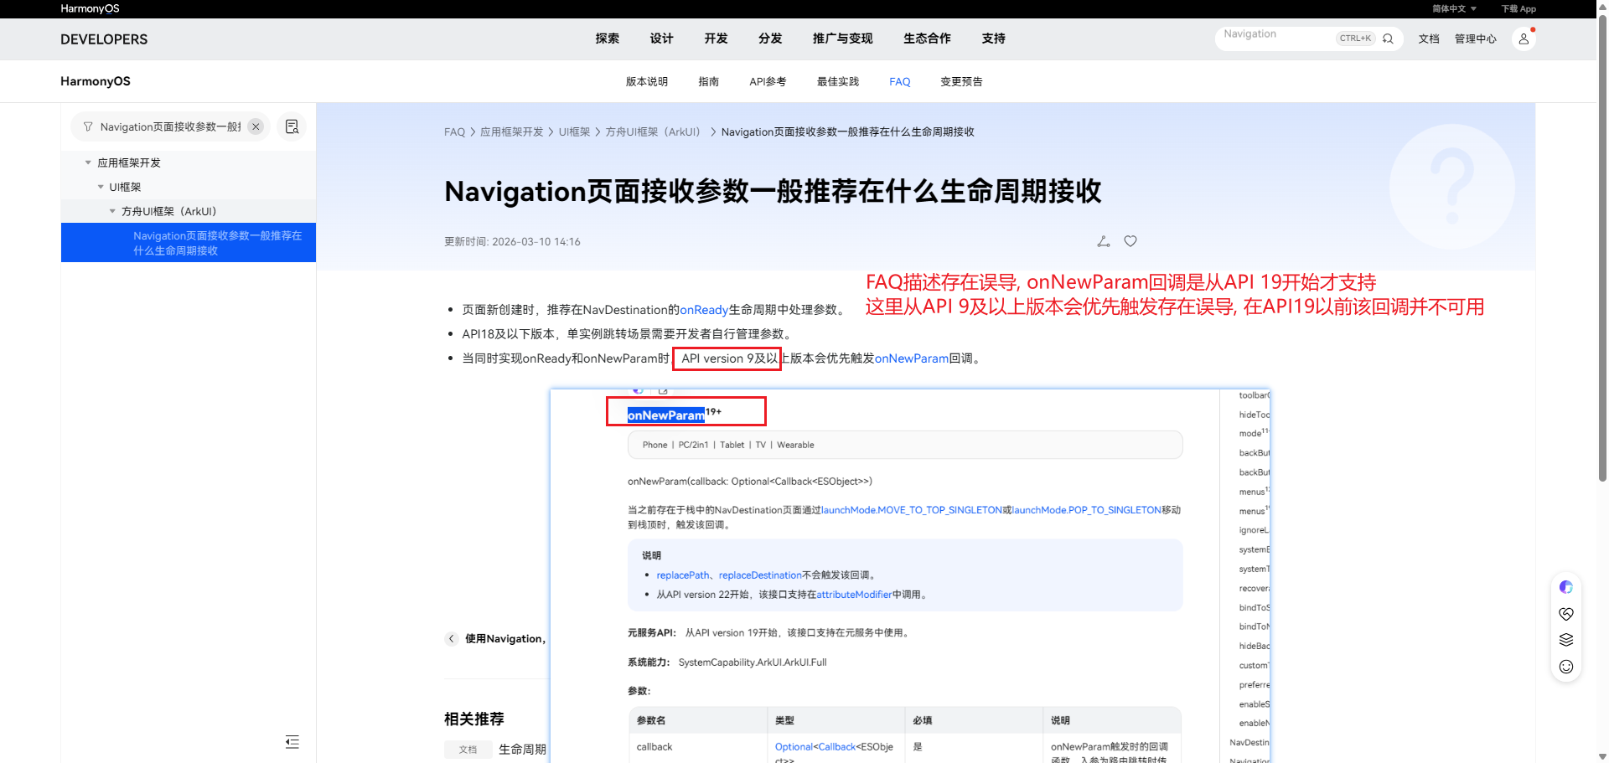Open the 生态合作 top navigation menu
This screenshot has width=1609, height=763.
pos(927,39)
